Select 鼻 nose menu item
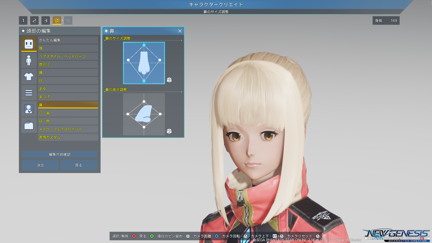Viewport: 432px width, 243px height. pyautogui.click(x=68, y=105)
